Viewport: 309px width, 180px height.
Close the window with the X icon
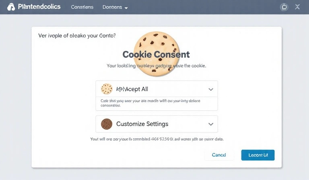pyautogui.click(x=297, y=7)
